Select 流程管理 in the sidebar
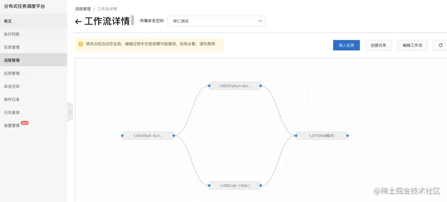The image size is (447, 202). (34, 60)
